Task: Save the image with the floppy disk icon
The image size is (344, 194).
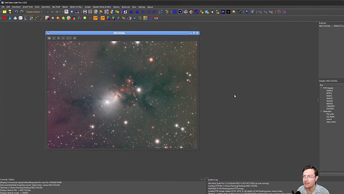Action: pyautogui.click(x=10, y=12)
